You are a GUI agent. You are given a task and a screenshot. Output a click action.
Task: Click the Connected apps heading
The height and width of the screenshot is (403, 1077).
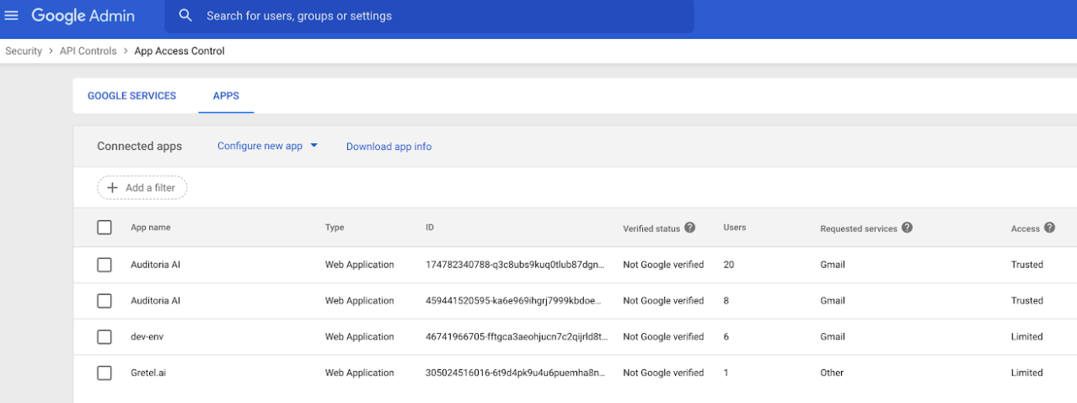pyautogui.click(x=139, y=146)
